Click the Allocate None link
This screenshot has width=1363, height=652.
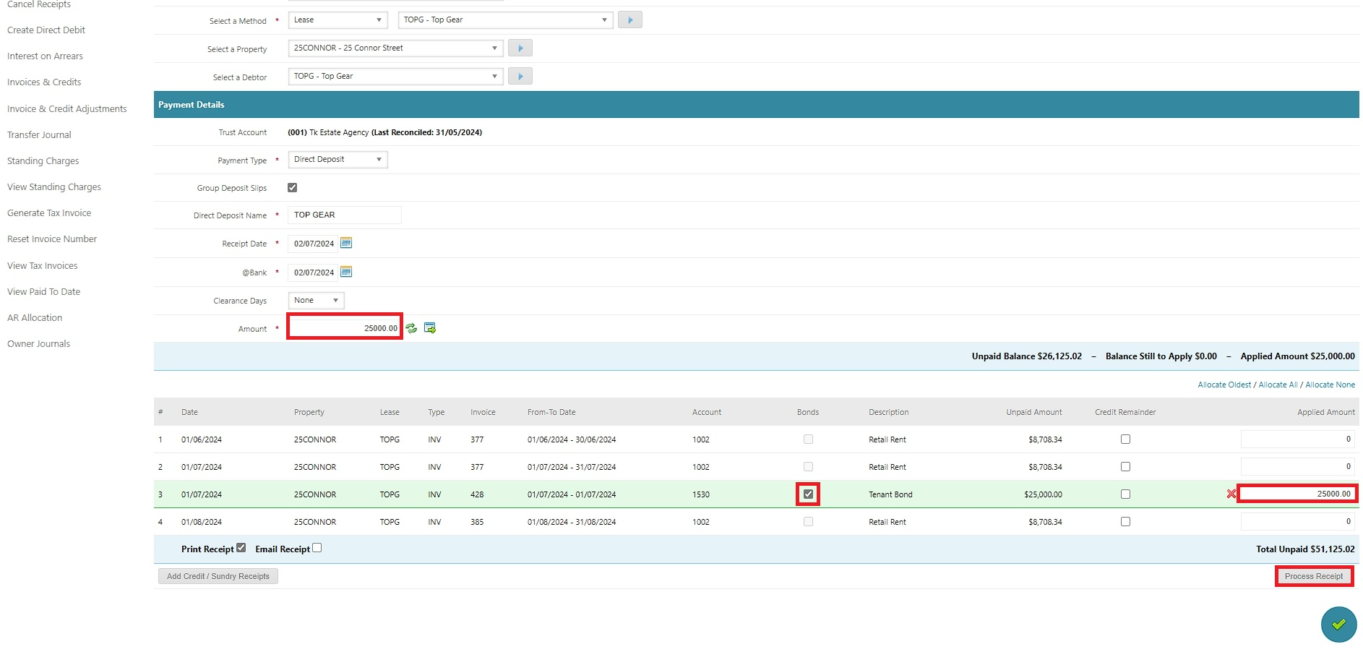coord(1330,385)
